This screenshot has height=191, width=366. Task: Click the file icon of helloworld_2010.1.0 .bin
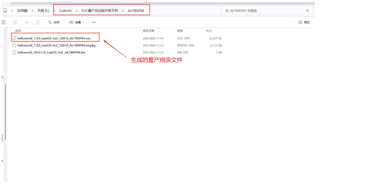pyautogui.click(x=14, y=52)
